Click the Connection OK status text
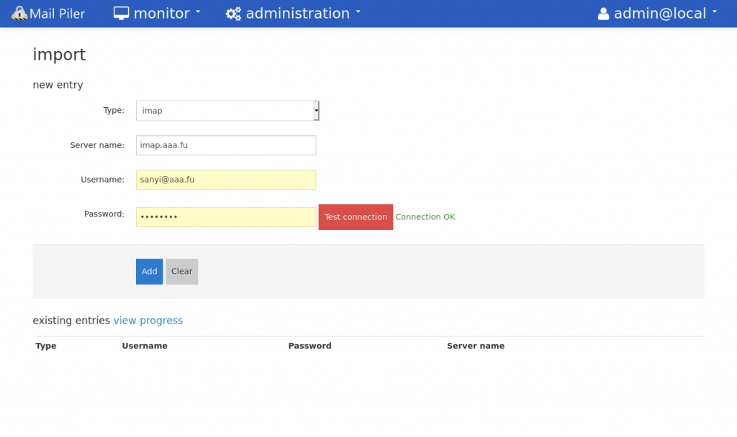 (425, 217)
